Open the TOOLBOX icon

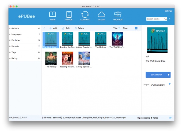pyautogui.click(x=118, y=15)
